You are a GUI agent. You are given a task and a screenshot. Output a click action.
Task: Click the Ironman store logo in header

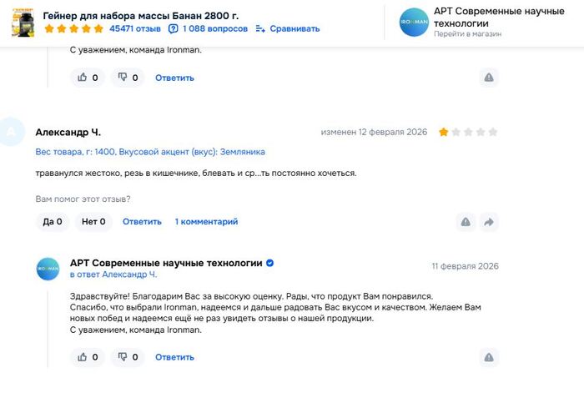pos(415,22)
